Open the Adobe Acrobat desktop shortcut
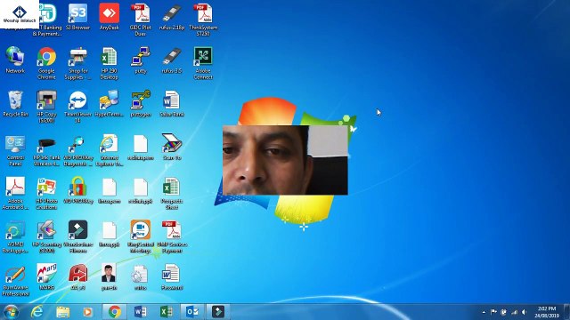The image size is (570, 320). point(15,194)
